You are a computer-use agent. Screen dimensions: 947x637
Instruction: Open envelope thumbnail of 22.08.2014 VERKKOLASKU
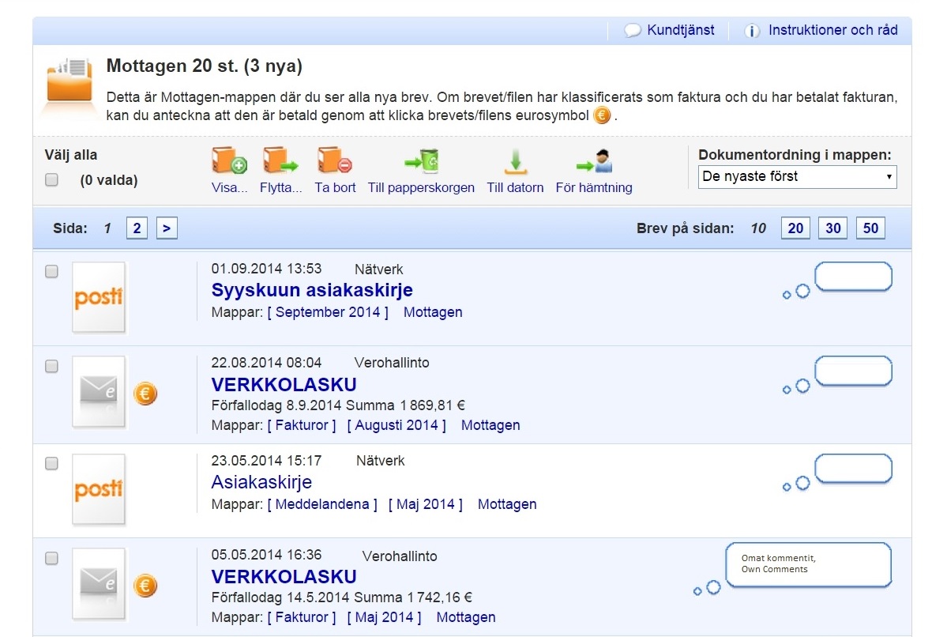click(99, 392)
